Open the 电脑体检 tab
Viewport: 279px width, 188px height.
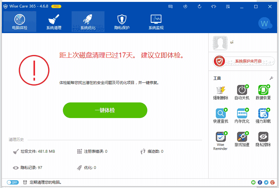coord(20,22)
